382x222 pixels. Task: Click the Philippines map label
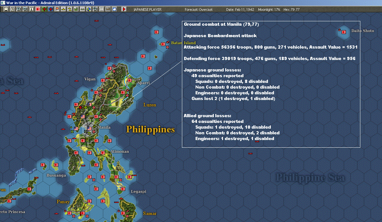[150, 130]
